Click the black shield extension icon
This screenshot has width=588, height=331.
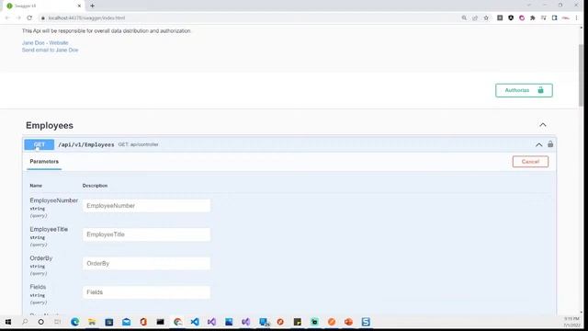[511, 17]
